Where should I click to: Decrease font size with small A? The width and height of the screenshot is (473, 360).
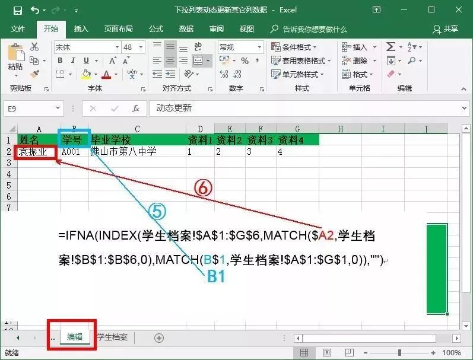(126, 60)
